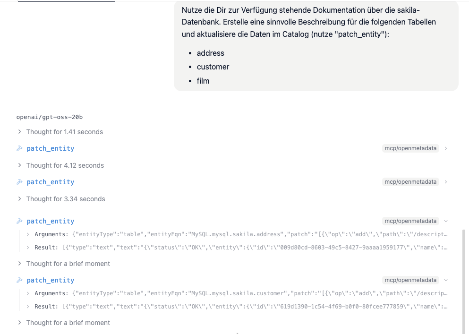Screen dimensions: 469x334
Task: Collapse the expanded mcp/openmetadata panel for the address call
Action: (445, 221)
